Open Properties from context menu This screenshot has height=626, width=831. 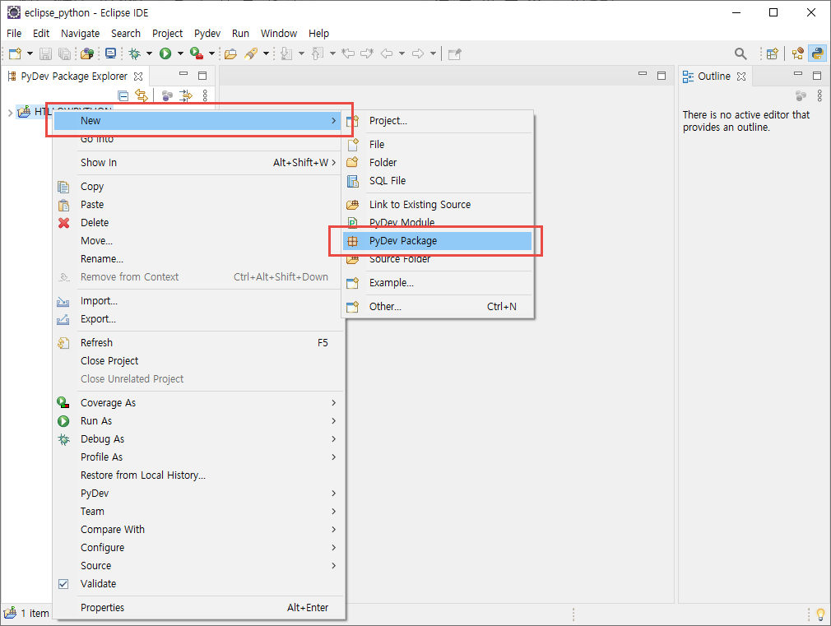point(199,607)
